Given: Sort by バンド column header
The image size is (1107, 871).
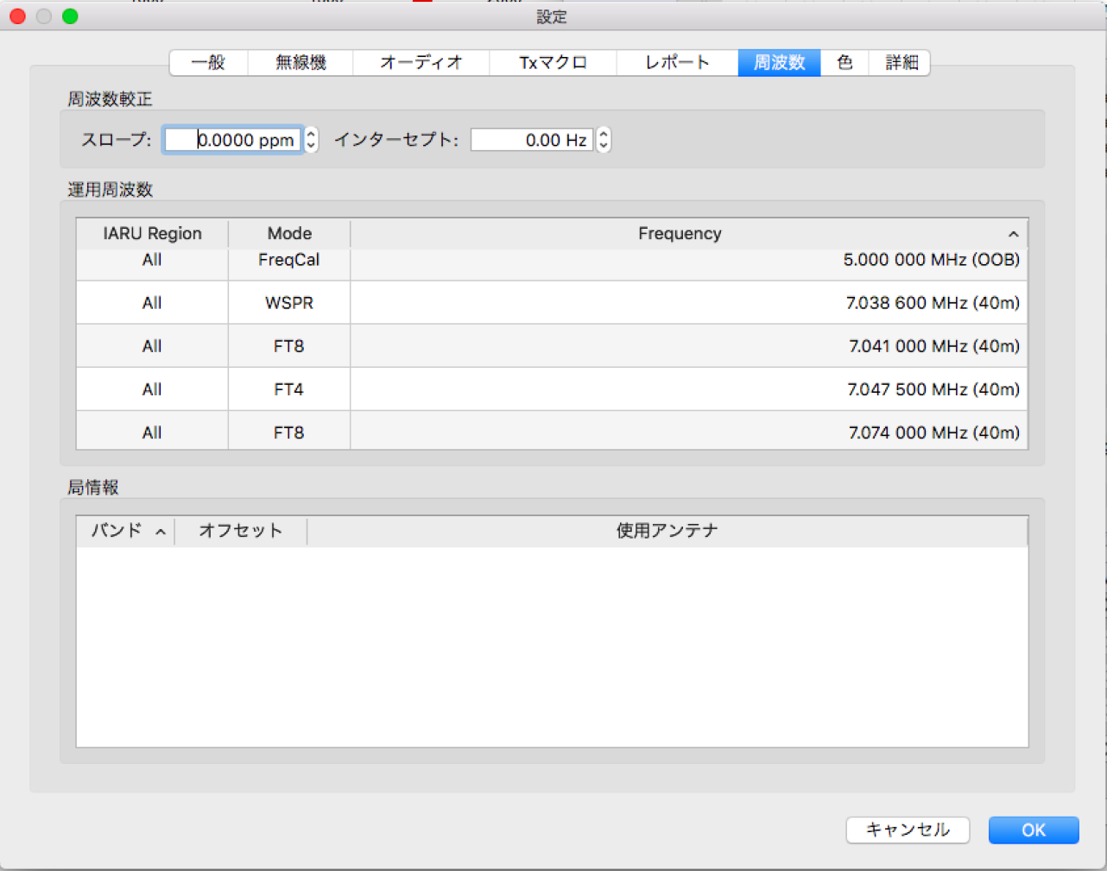Looking at the screenshot, I should (x=126, y=531).
